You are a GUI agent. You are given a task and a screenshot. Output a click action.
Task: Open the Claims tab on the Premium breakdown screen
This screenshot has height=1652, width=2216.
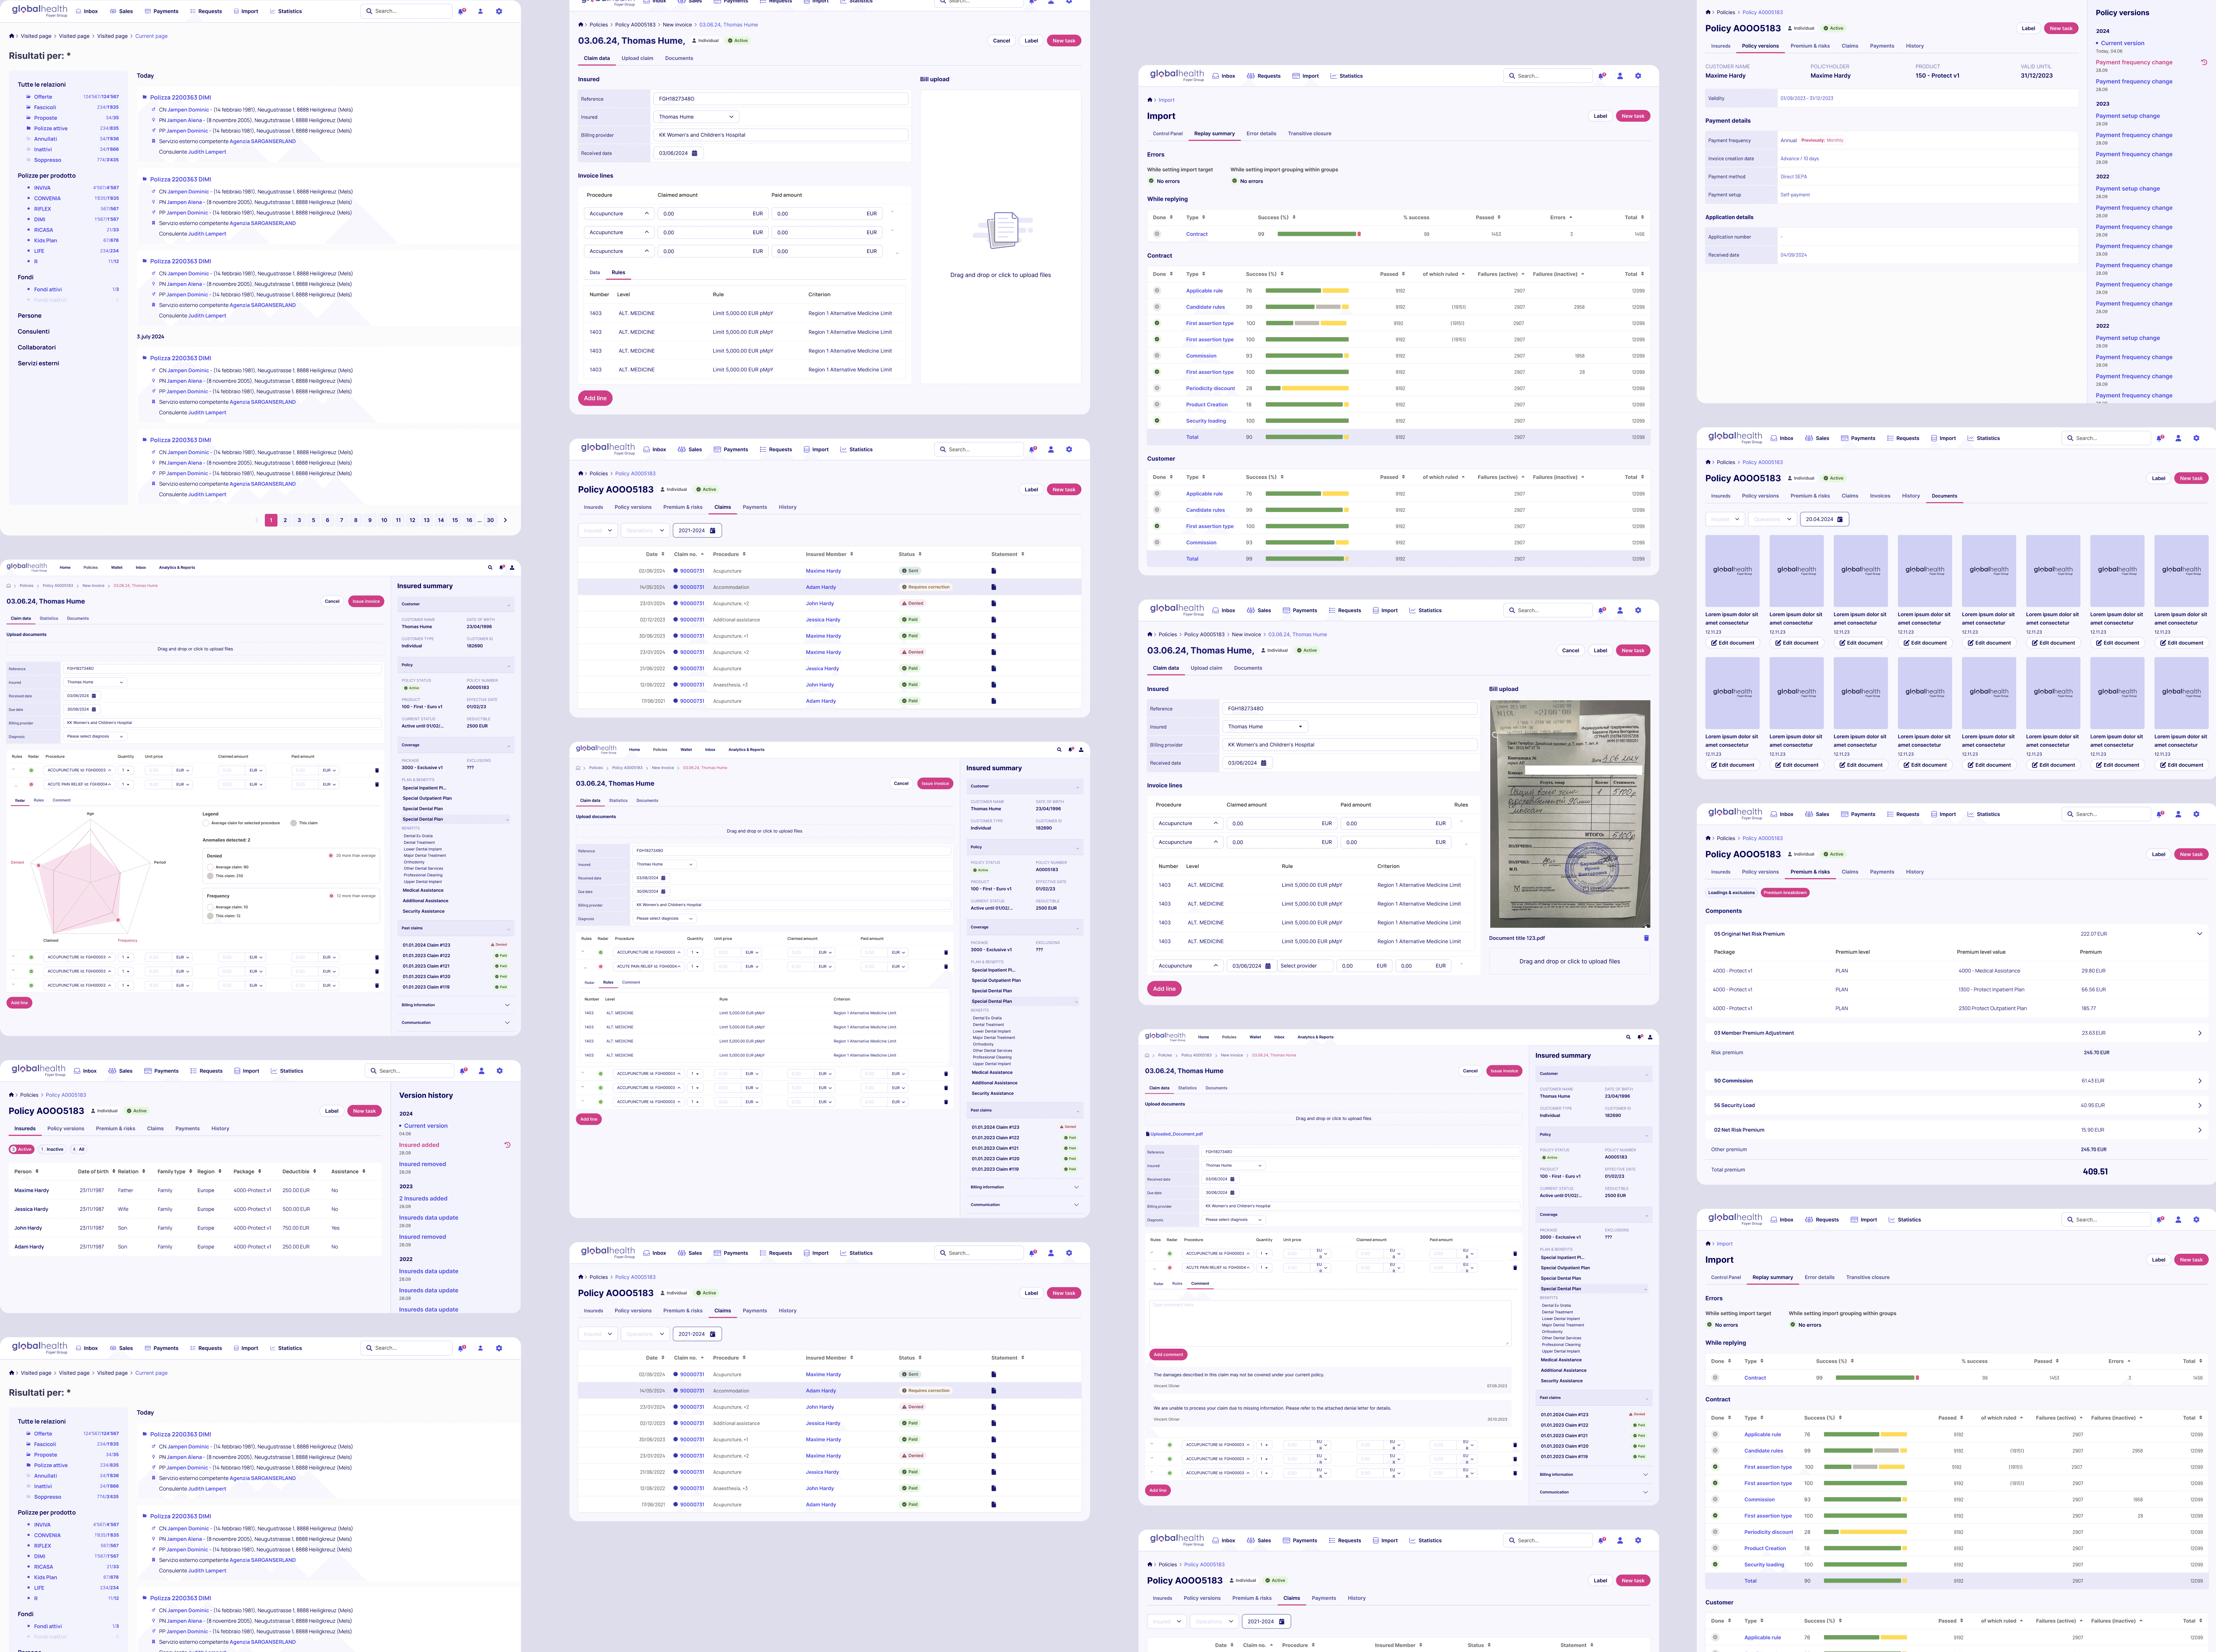1850,872
